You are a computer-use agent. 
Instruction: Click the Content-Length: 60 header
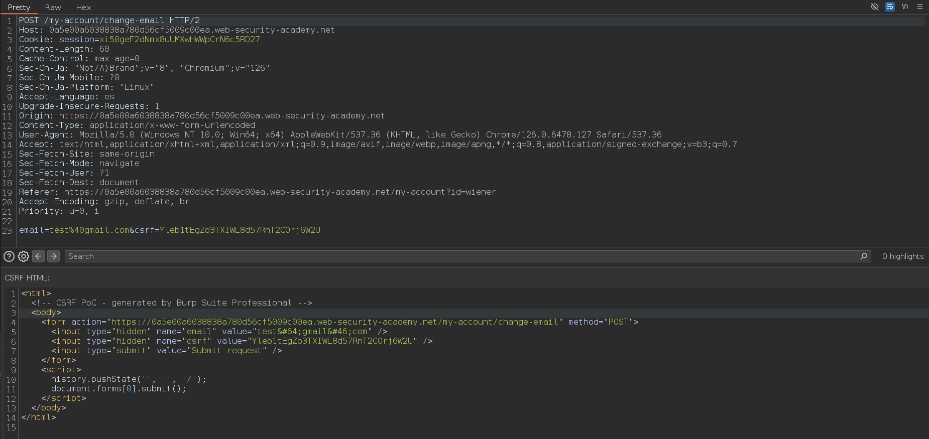click(x=64, y=49)
